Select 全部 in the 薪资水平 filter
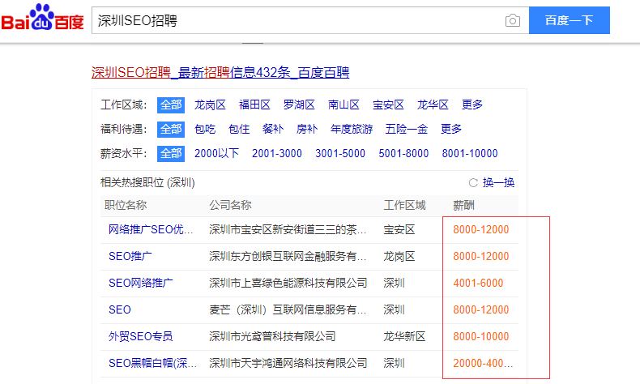 [x=171, y=153]
